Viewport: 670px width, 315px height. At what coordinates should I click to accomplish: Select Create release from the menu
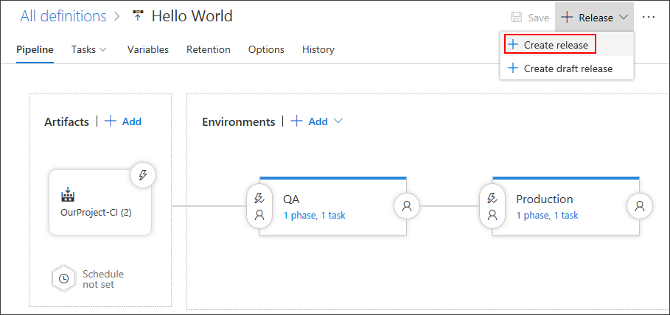[549, 45]
